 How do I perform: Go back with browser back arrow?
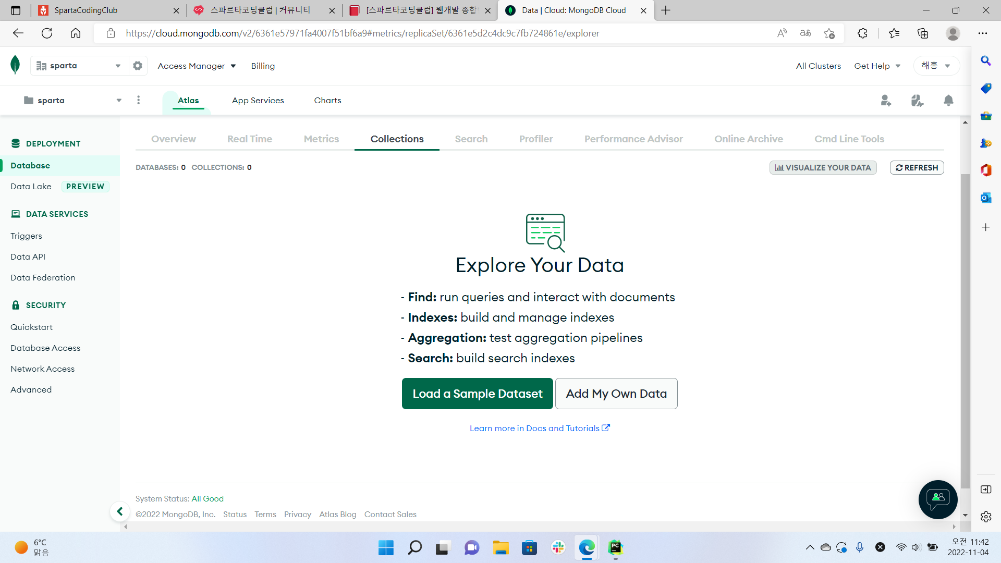point(18,33)
